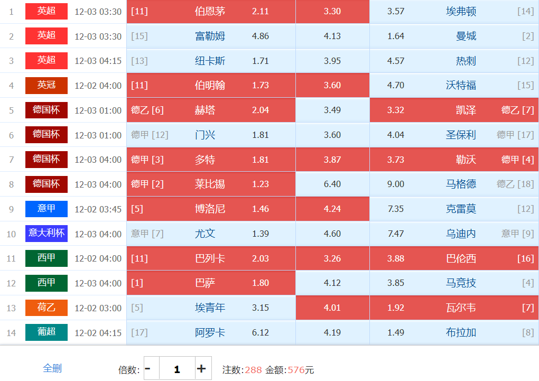
Task: Click the plus button next to 倍数
Action: [x=201, y=368]
